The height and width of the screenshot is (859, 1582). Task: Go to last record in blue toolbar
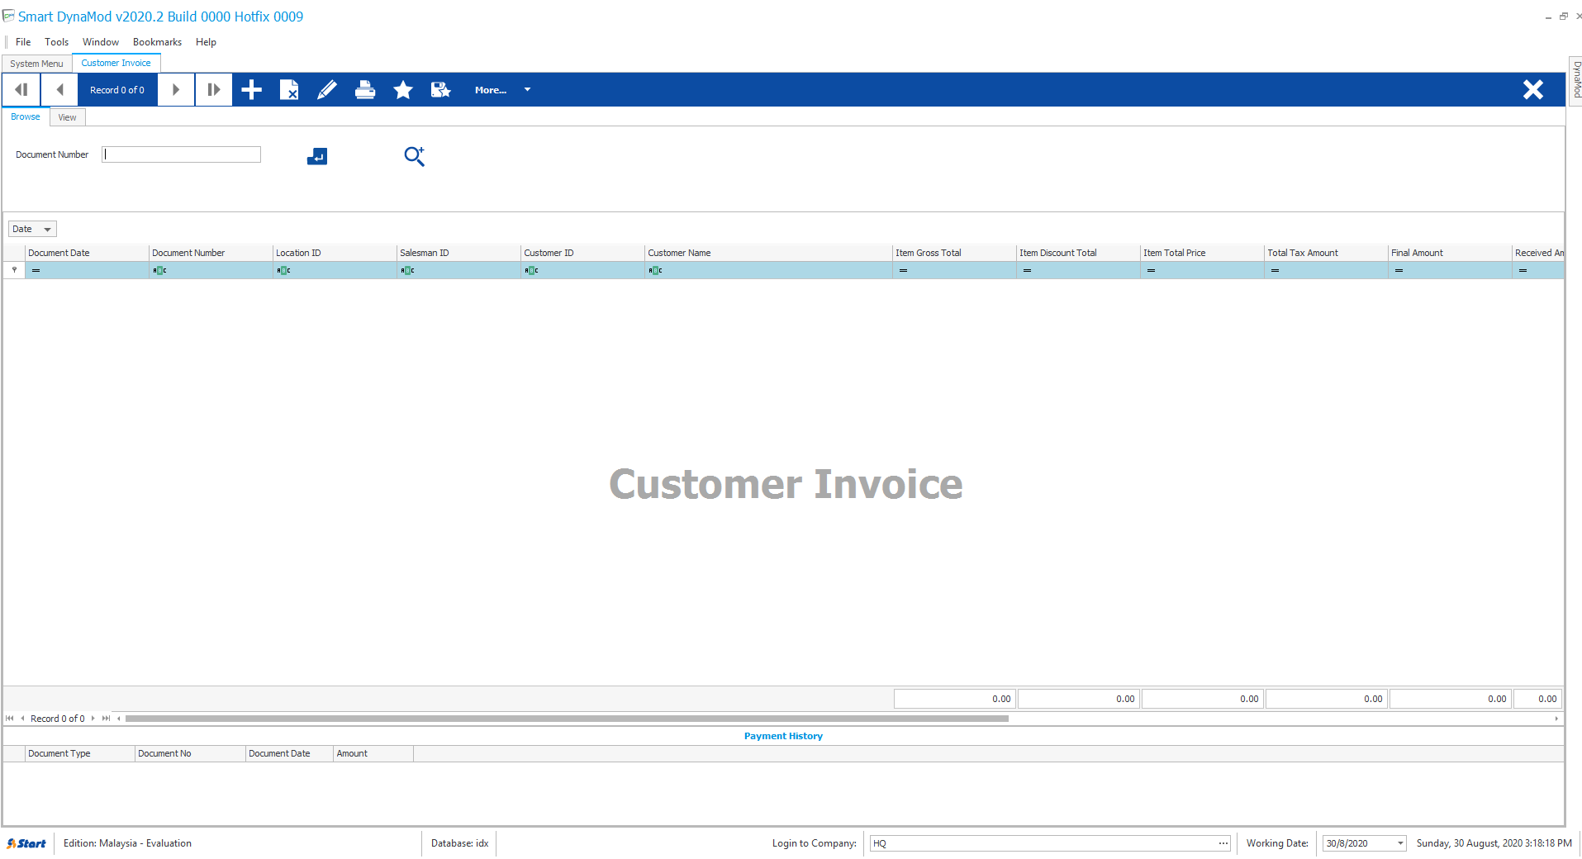pyautogui.click(x=213, y=90)
